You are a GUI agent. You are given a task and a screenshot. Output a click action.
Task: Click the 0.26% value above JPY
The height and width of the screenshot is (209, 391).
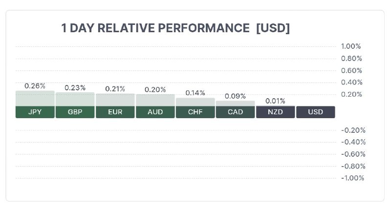(35, 86)
